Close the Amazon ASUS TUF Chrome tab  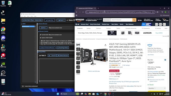coord(95,8)
